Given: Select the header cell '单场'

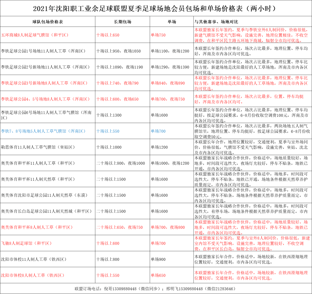Looking at the screenshot, I should pos(172,22).
